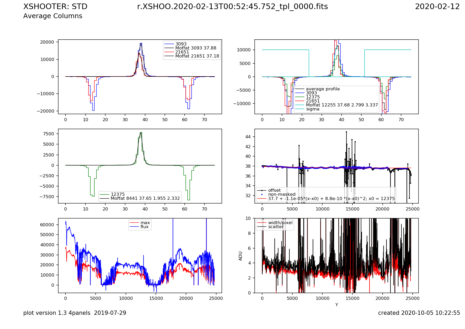This screenshot has height=329, width=465.
Task: Click the created 2020-10-05 timestamp
Action: click(x=419, y=313)
